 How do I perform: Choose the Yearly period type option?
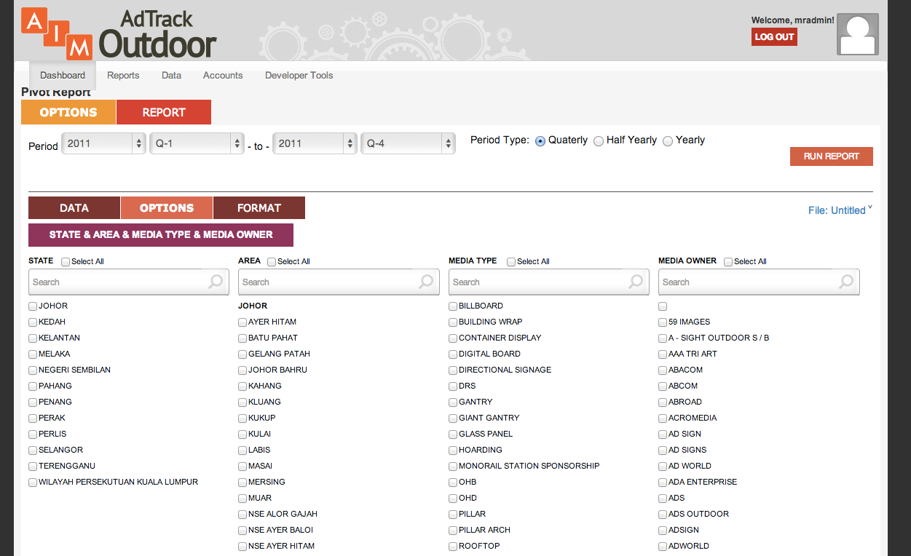pos(668,141)
